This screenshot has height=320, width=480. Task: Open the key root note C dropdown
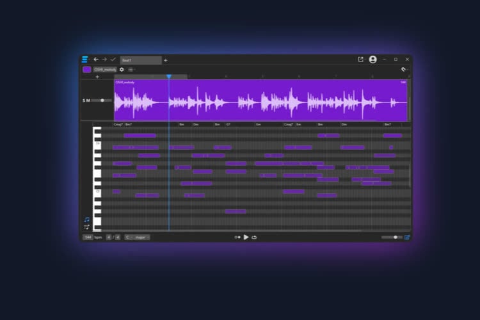tap(129, 237)
